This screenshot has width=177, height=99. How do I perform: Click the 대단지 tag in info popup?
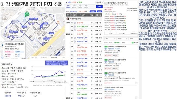tap(7, 49)
